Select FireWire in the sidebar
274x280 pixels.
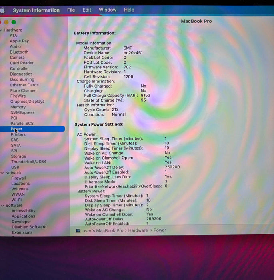click(x=18, y=96)
